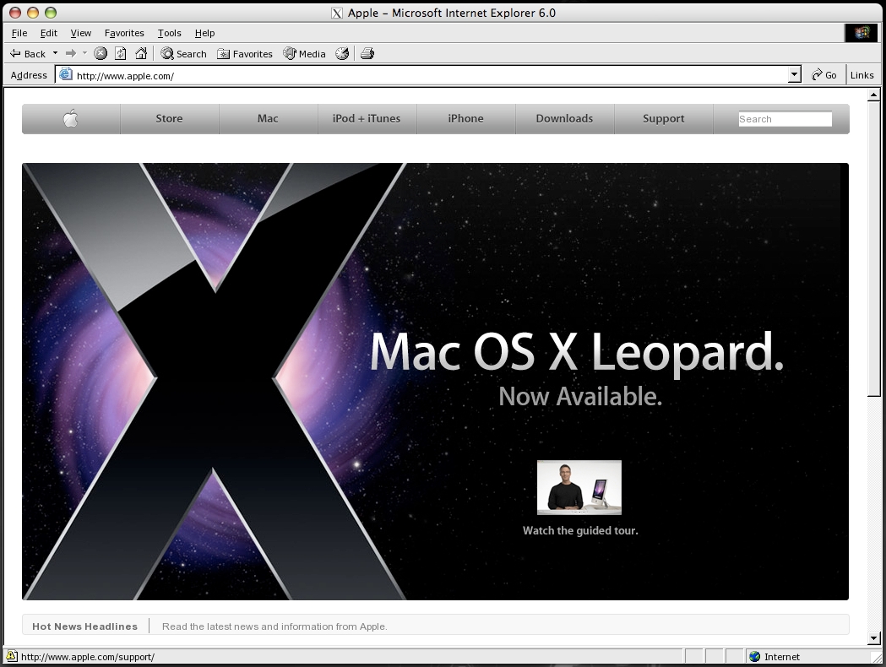The image size is (886, 667).
Task: Open the Downloads tab
Action: coord(564,118)
